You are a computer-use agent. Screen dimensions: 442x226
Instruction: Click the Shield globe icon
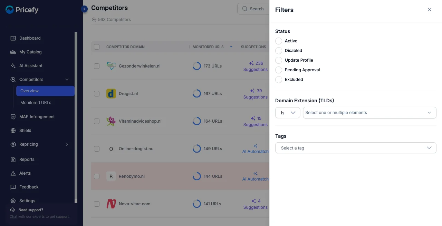coord(13,131)
